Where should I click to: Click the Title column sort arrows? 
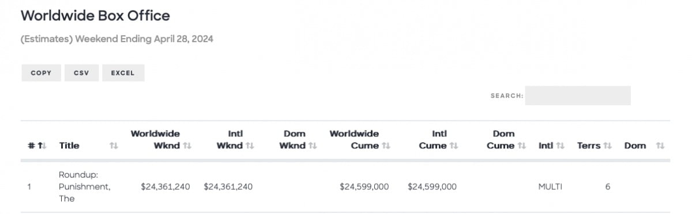114,146
